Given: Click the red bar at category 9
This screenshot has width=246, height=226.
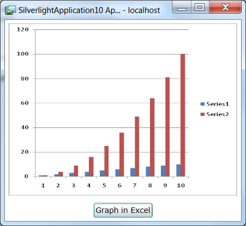Looking at the screenshot, I should [167, 127].
